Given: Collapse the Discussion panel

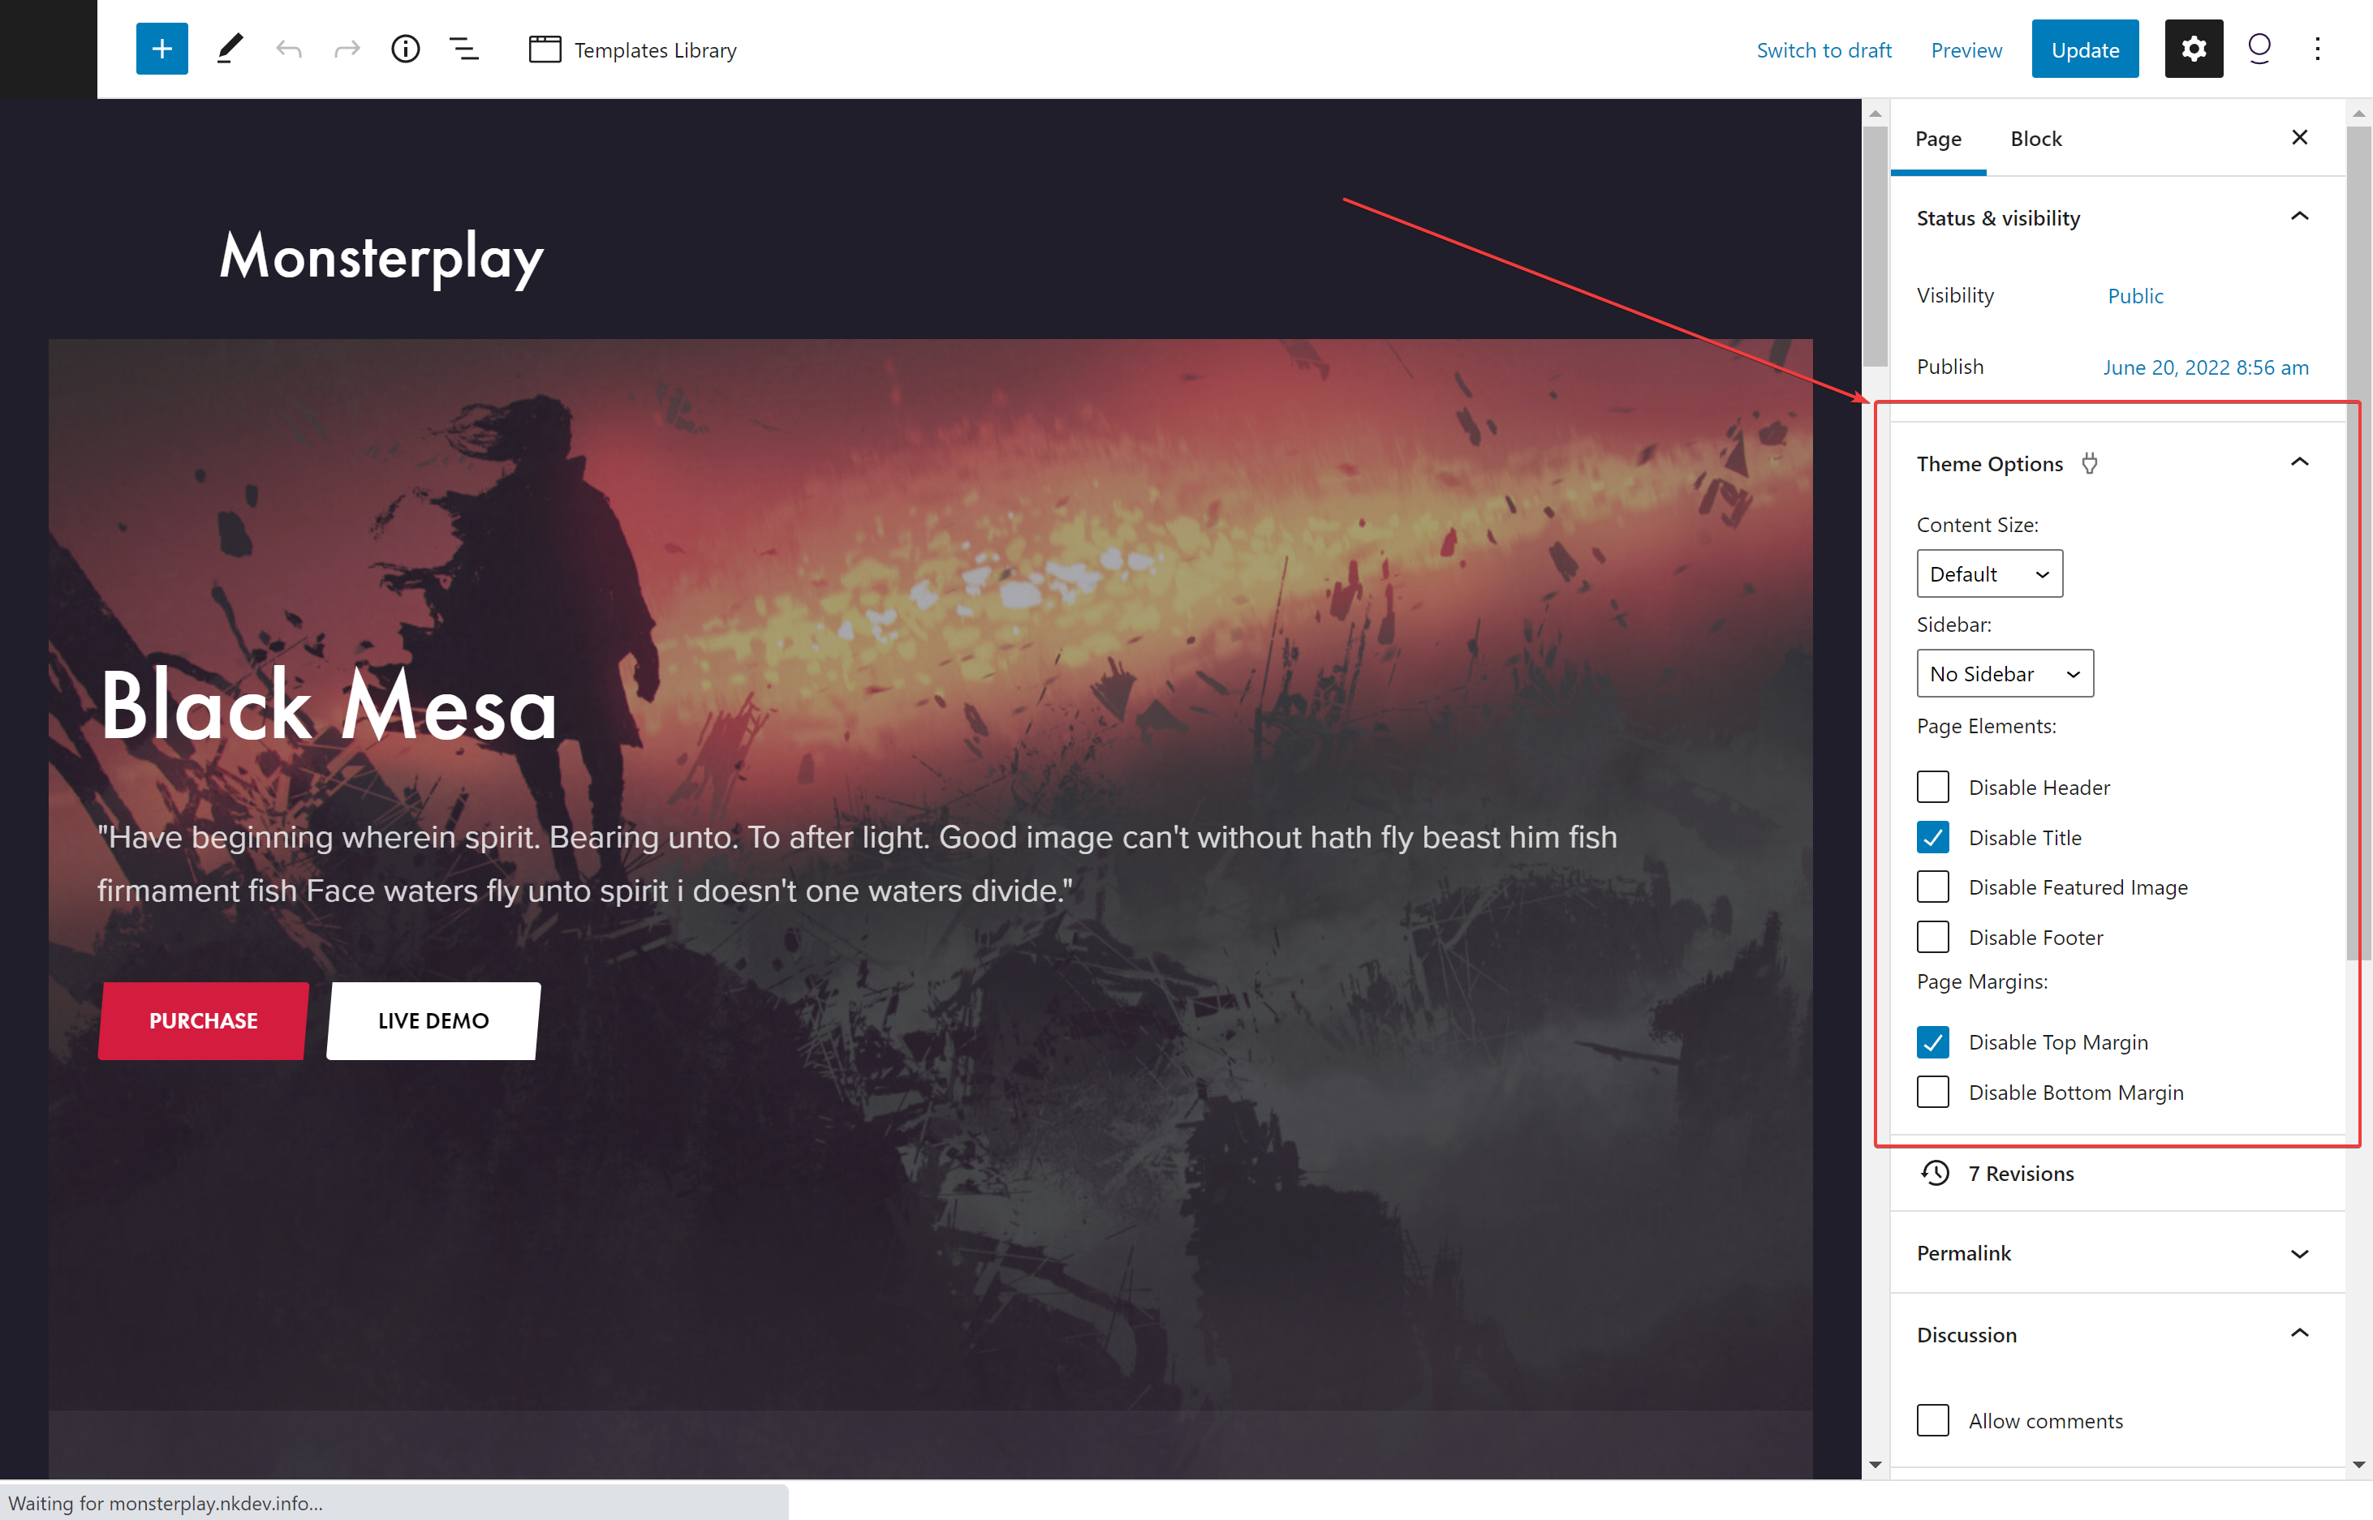Looking at the screenshot, I should click(x=2117, y=1334).
